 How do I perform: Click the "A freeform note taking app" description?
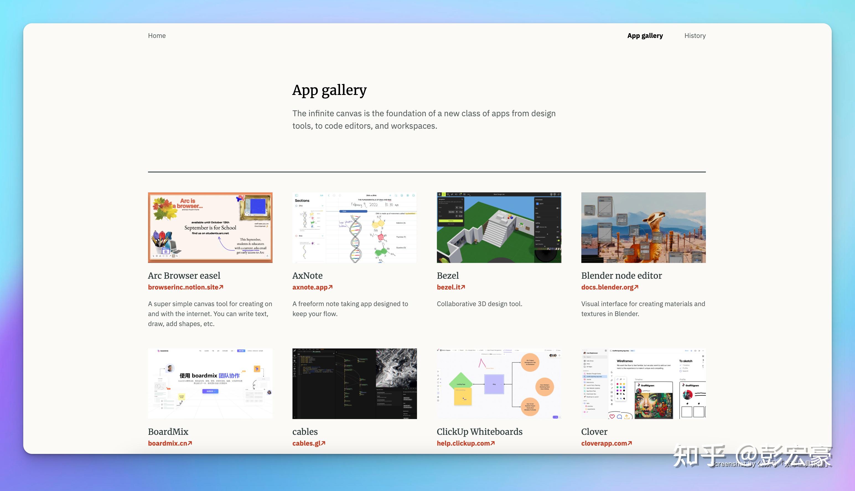(350, 309)
